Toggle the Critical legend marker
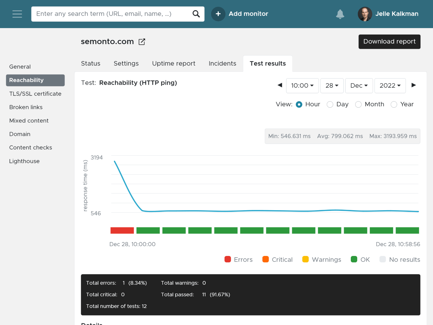This screenshot has width=433, height=325. coord(266,259)
